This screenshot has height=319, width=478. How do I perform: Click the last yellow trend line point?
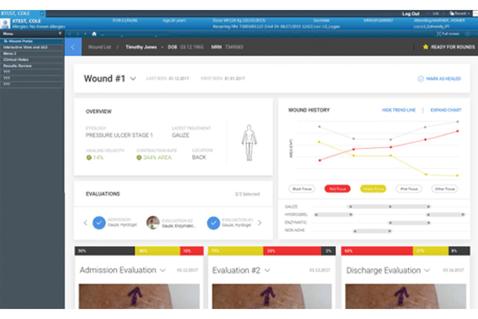click(x=457, y=175)
